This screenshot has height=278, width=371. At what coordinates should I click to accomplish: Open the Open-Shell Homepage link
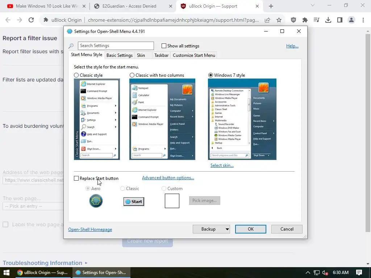(x=90, y=229)
